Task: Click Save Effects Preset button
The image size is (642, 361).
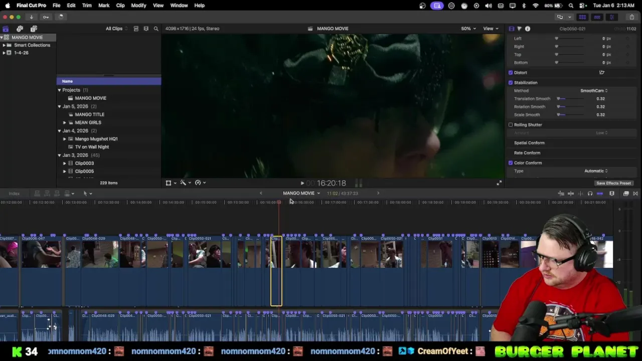Action: pos(613,184)
